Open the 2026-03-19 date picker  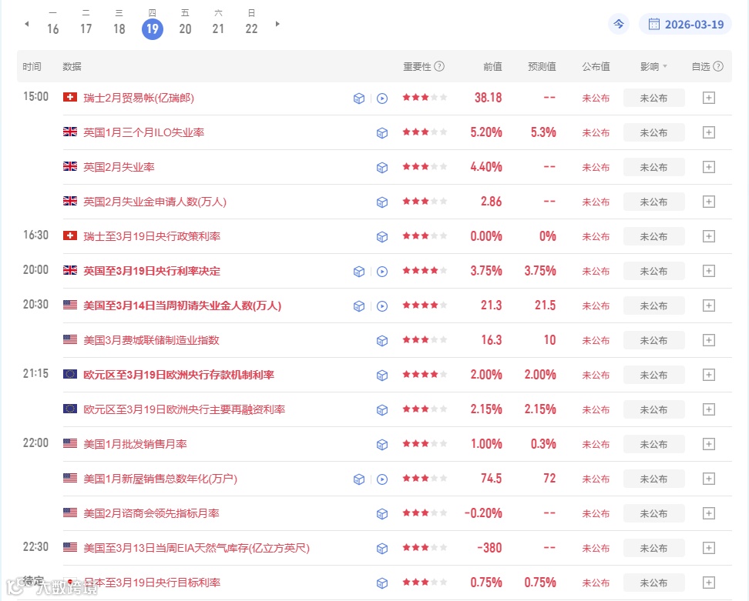[x=685, y=24]
